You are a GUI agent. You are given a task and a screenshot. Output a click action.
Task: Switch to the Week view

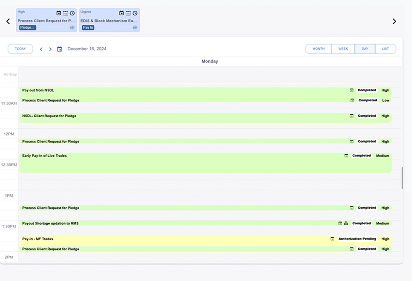tap(343, 49)
